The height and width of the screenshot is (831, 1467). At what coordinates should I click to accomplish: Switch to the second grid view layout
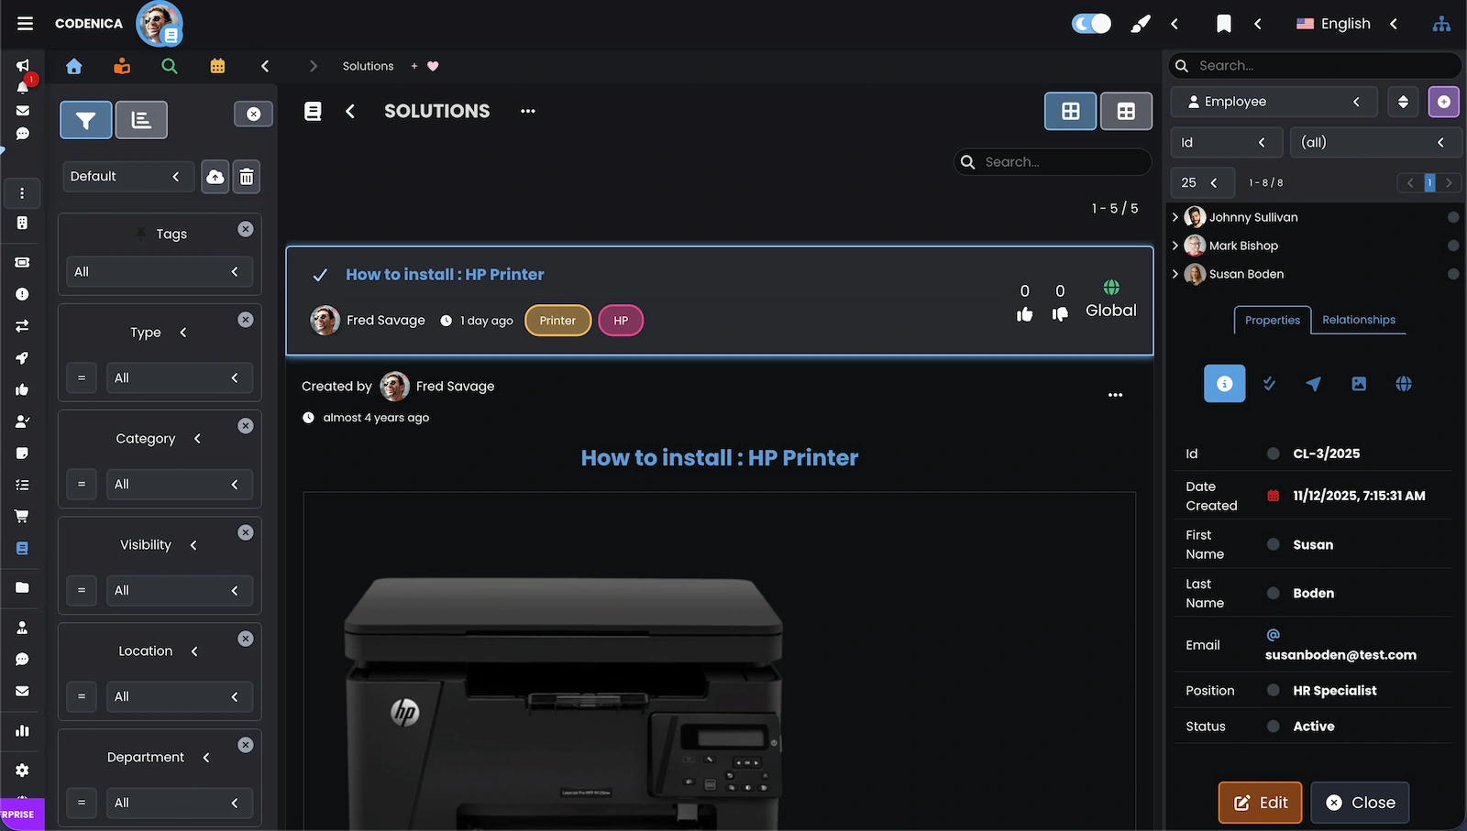click(1126, 111)
